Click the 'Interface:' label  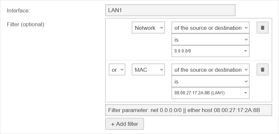[18, 10]
